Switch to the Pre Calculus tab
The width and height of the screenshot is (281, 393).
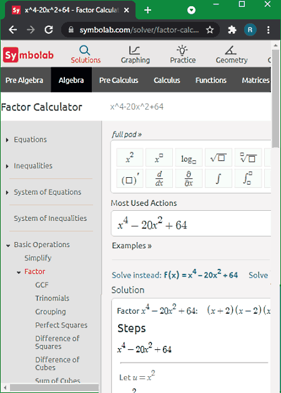pos(119,80)
